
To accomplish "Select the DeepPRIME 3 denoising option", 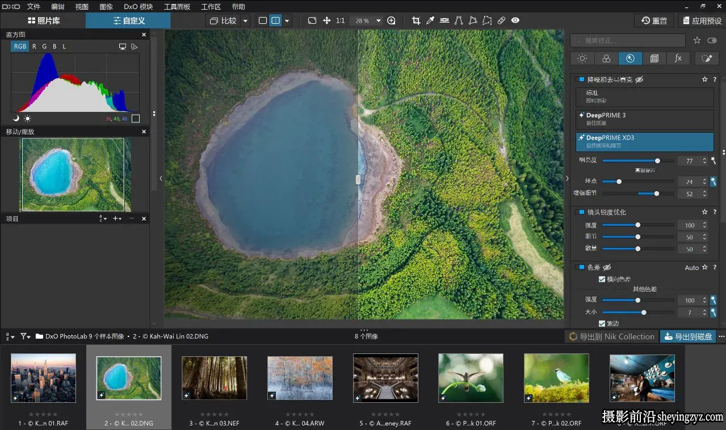I will tap(644, 119).
